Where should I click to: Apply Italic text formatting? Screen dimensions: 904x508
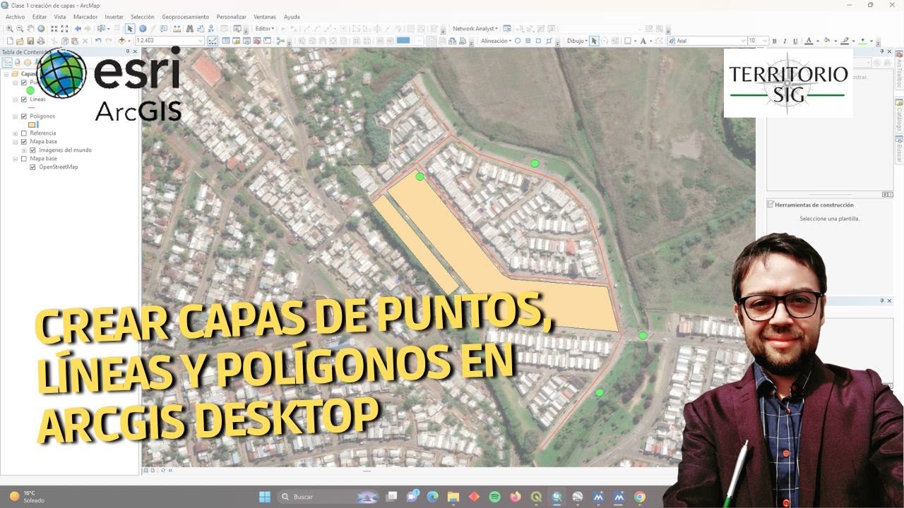coord(785,41)
